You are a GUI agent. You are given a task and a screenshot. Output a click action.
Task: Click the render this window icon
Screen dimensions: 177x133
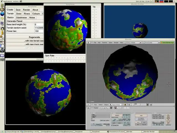tap(151, 105)
